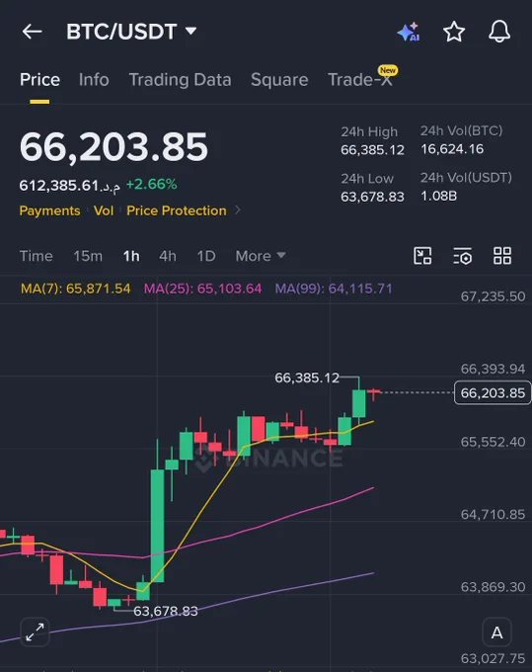The width and height of the screenshot is (532, 672).
Task: Tap the latest red candle on chart
Action: (x=374, y=391)
